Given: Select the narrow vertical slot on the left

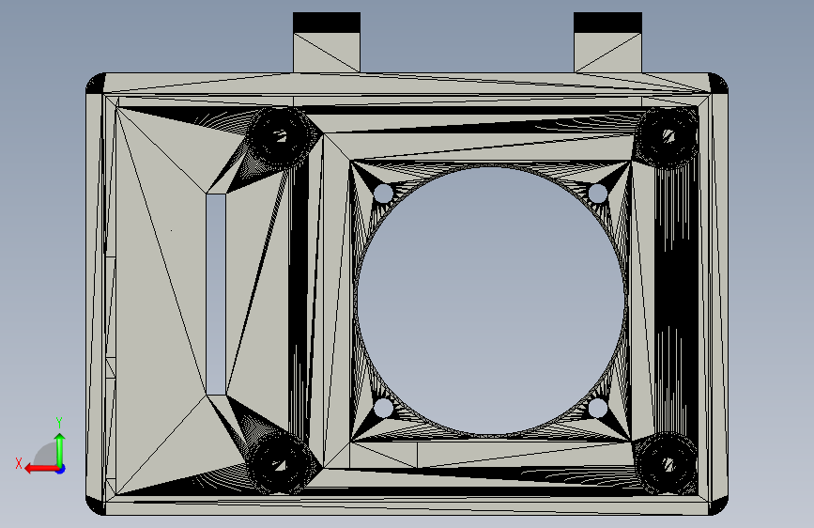Looking at the screenshot, I should [x=216, y=295].
